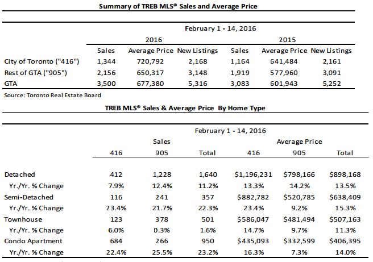
Task: Select City of Toronto 416 row label
Action: tap(42, 61)
